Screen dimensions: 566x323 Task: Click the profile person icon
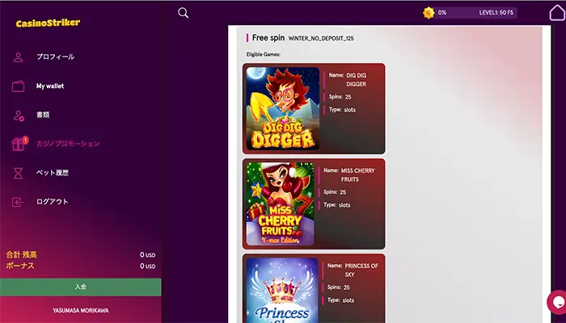pos(18,57)
